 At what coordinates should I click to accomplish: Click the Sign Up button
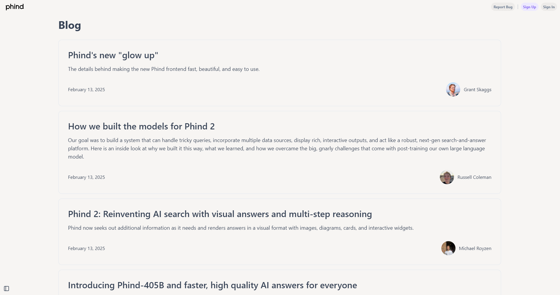pyautogui.click(x=529, y=7)
